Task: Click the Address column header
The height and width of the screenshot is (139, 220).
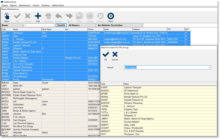Action: click(150, 29)
